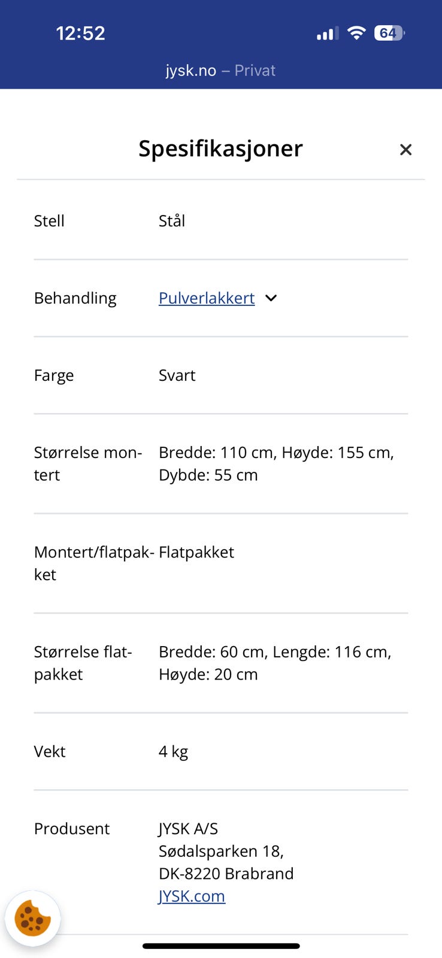This screenshot has width=442, height=958.
Task: Tap the Spesifikasjoner modal title
Action: pos(220,148)
